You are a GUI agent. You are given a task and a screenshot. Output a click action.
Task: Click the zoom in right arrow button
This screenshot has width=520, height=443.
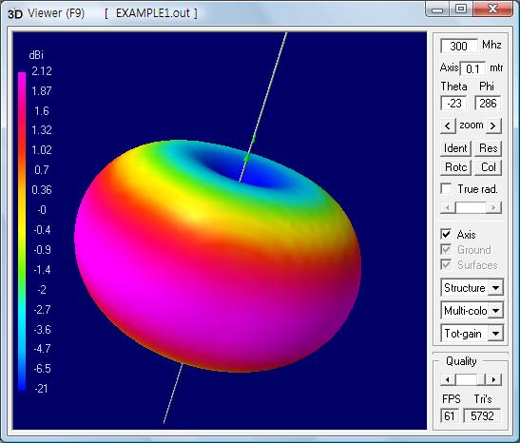pyautogui.click(x=493, y=126)
